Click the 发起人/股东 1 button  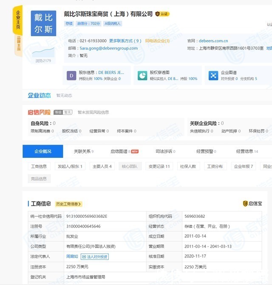click(x=70, y=166)
